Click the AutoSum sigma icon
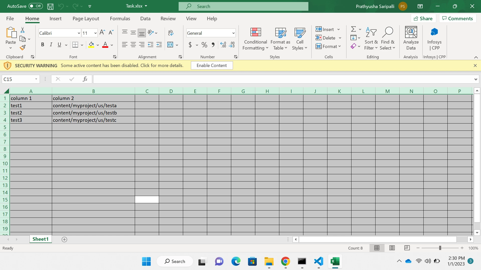Image resolution: width=481 pixels, height=270 pixels. pyautogui.click(x=353, y=29)
